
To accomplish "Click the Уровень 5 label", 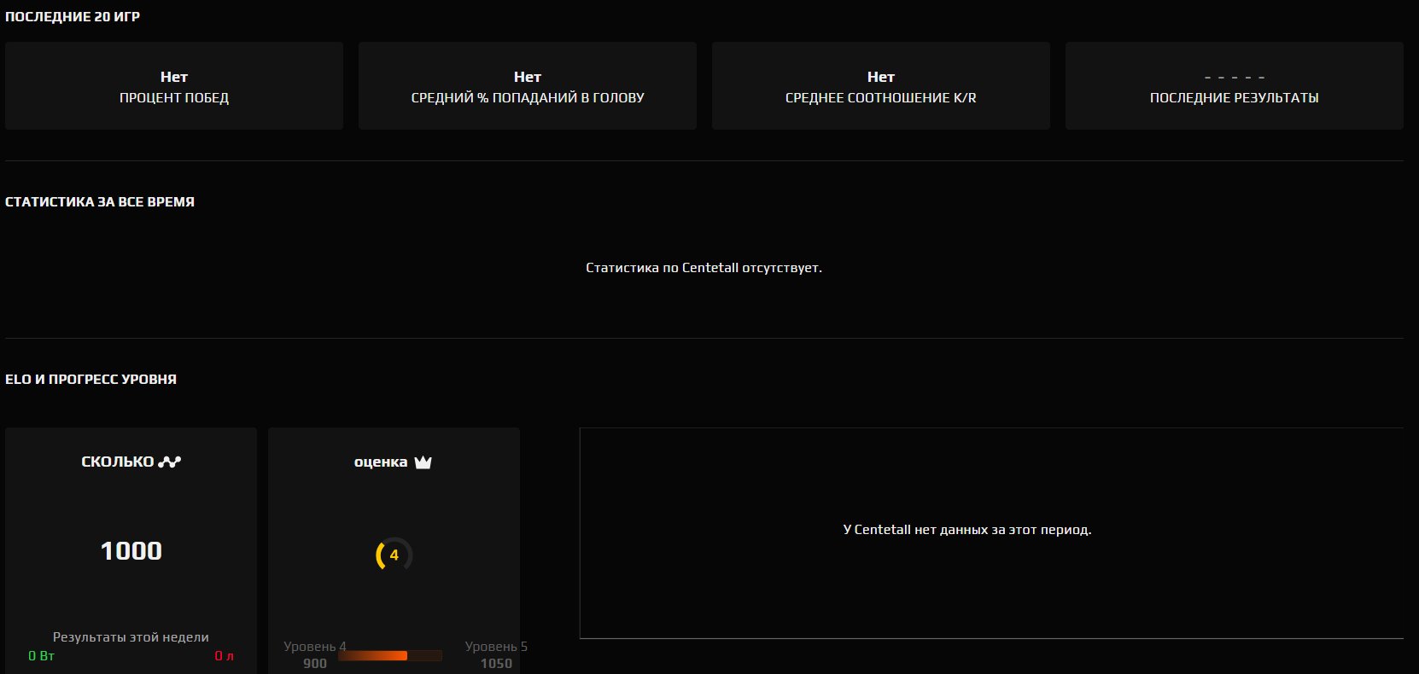I will tap(495, 646).
